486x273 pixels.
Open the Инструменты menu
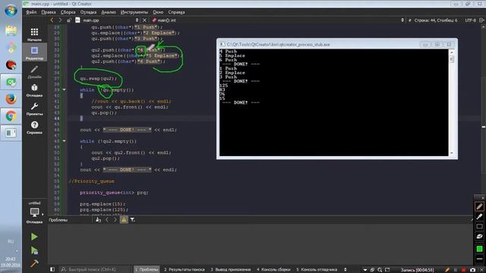coord(134,12)
